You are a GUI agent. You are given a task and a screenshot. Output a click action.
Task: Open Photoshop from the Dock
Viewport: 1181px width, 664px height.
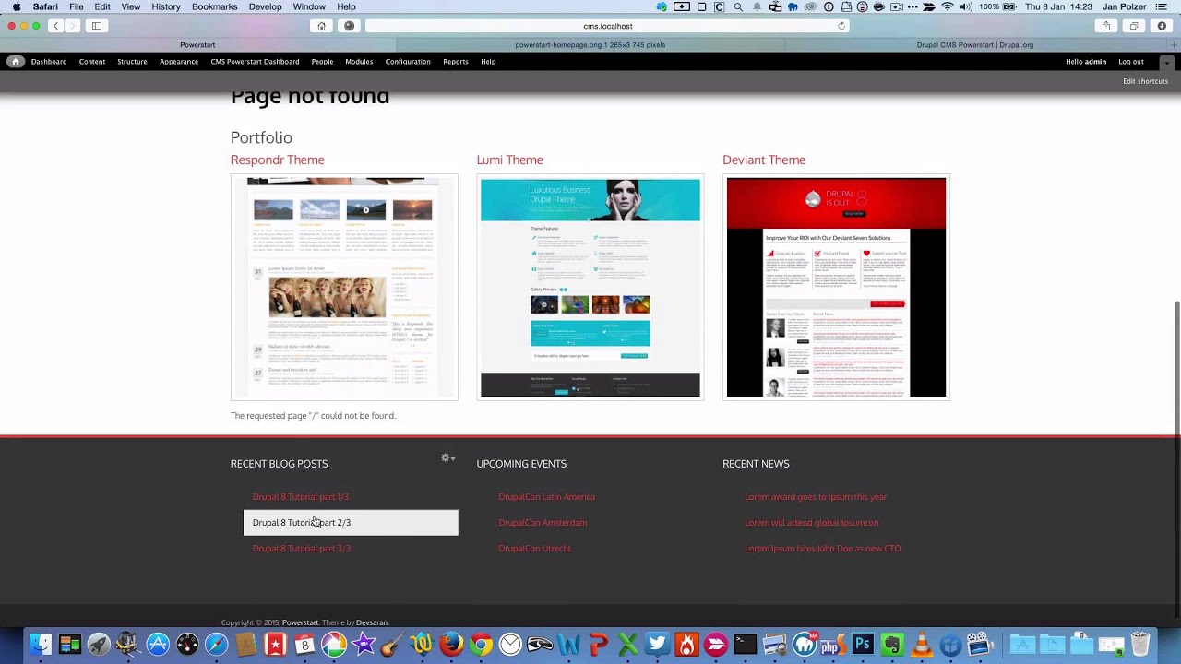[863, 644]
